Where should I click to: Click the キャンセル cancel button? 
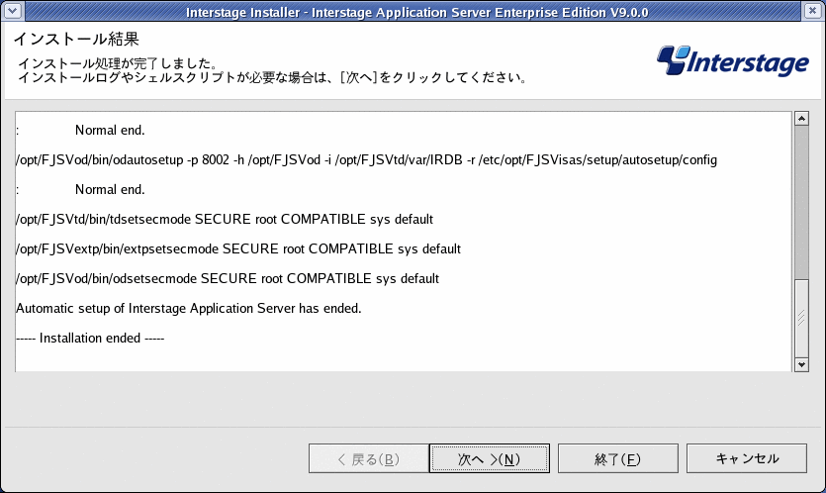747,458
